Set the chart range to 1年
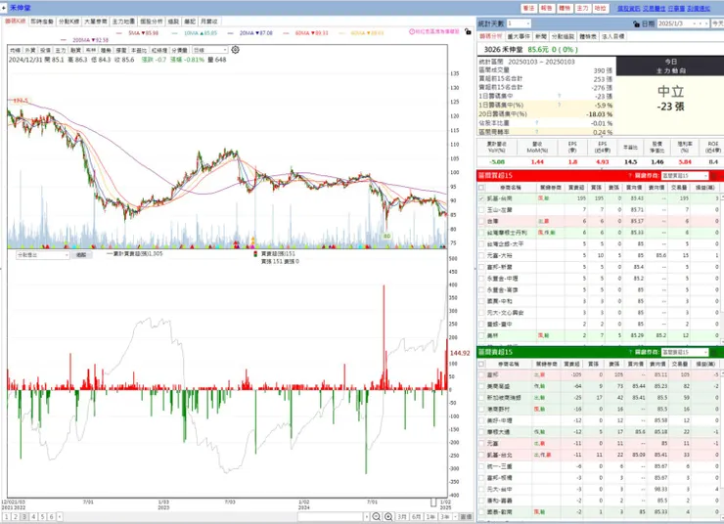Viewport: 724px width, 524px height. tap(430, 516)
